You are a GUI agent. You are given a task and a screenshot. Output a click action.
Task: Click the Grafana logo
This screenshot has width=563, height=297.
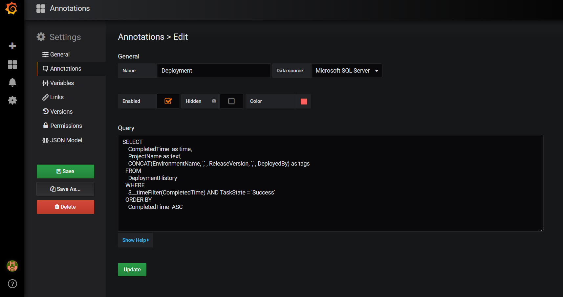point(12,9)
